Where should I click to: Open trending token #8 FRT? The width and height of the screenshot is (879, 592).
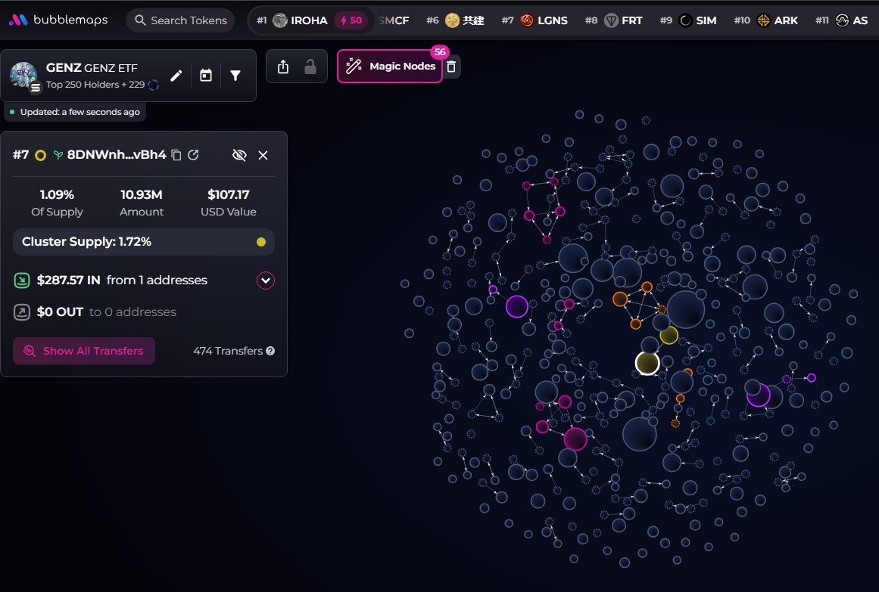point(613,20)
